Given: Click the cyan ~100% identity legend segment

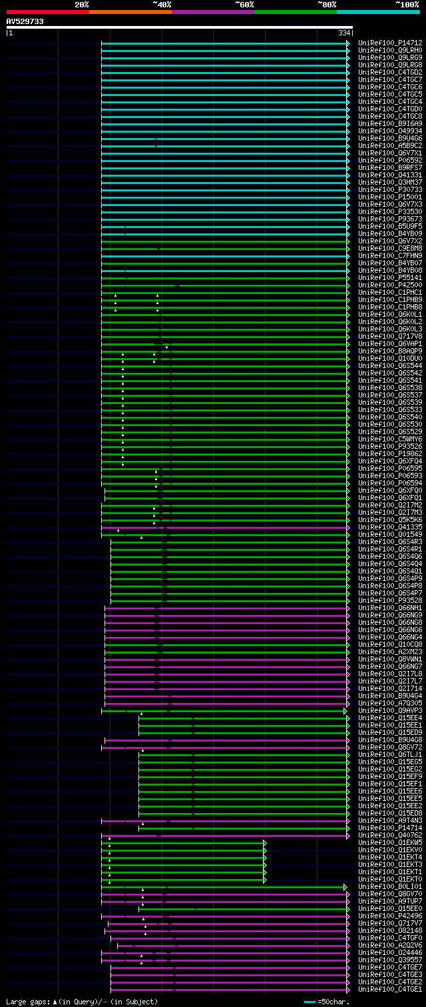Looking at the screenshot, I should 378,12.
